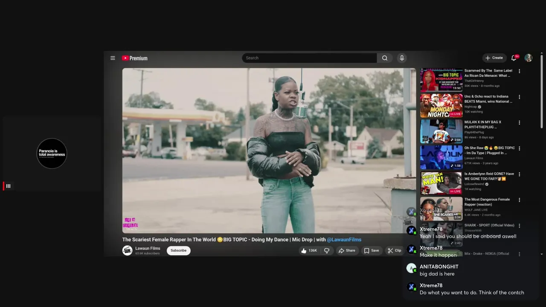Click channel name LolcowRewind

[475, 184]
